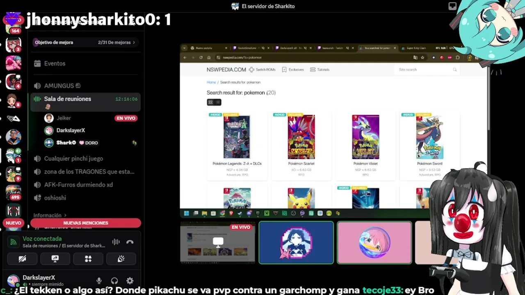
Task: Join Cualquier pinchi juego voice channel
Action: (85, 159)
